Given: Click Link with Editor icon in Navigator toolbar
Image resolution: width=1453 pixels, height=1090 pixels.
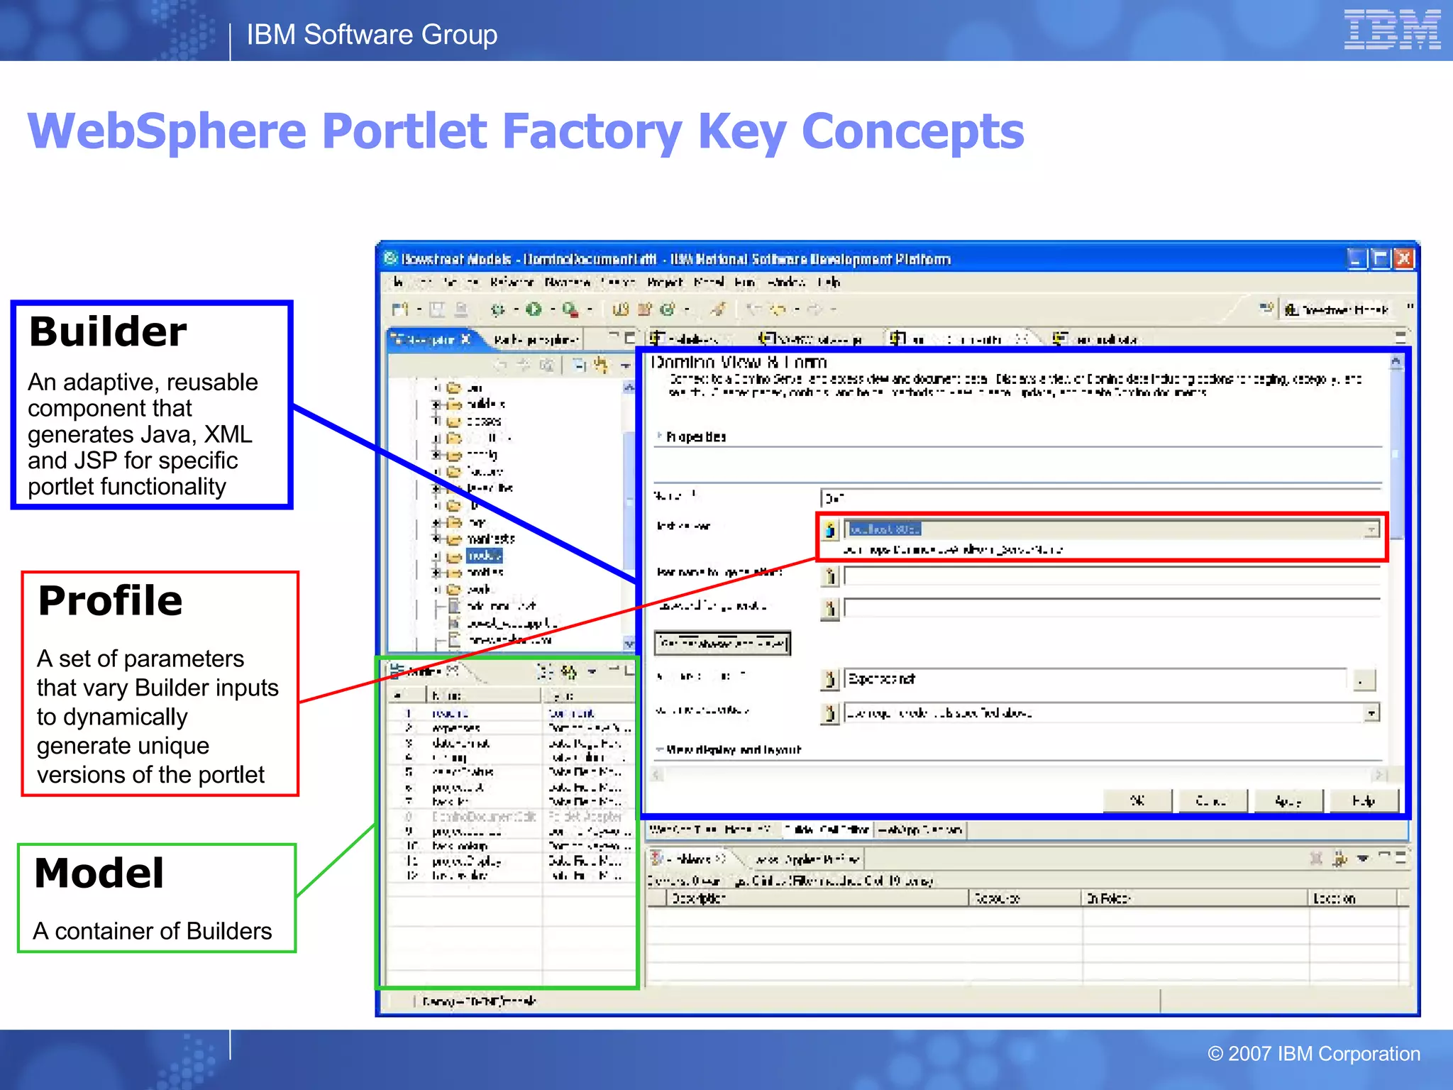Looking at the screenshot, I should pyautogui.click(x=602, y=365).
